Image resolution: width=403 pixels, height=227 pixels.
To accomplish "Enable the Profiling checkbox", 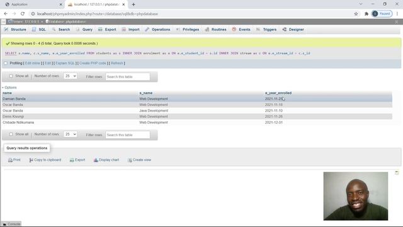I will (x=6, y=63).
